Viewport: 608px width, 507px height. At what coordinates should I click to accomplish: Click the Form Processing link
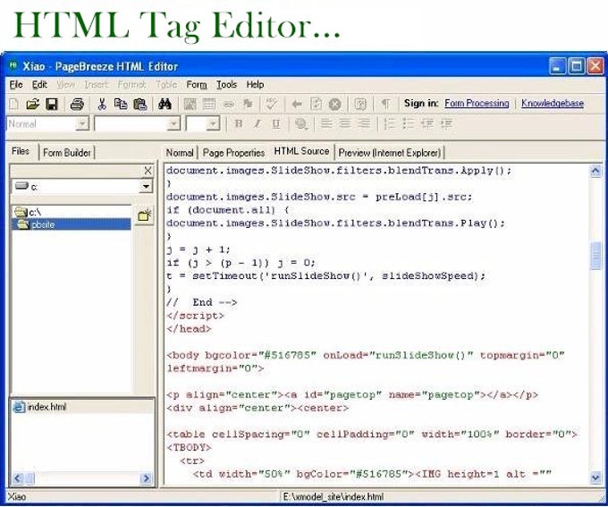click(477, 104)
